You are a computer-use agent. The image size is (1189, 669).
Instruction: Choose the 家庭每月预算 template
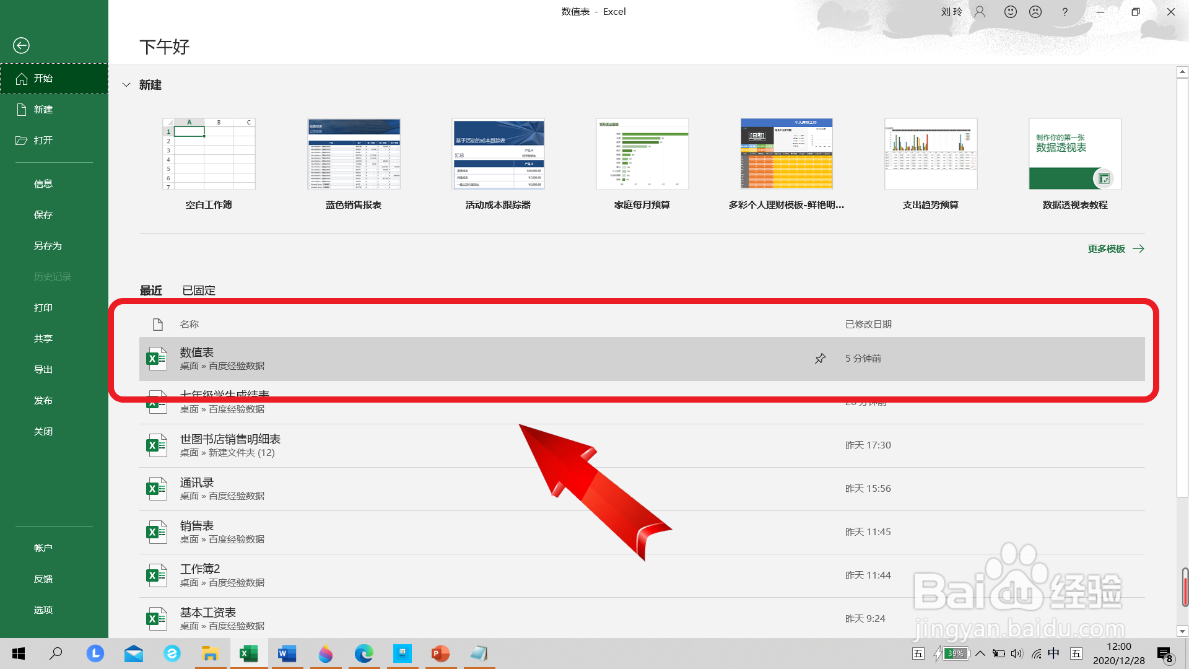(x=642, y=154)
